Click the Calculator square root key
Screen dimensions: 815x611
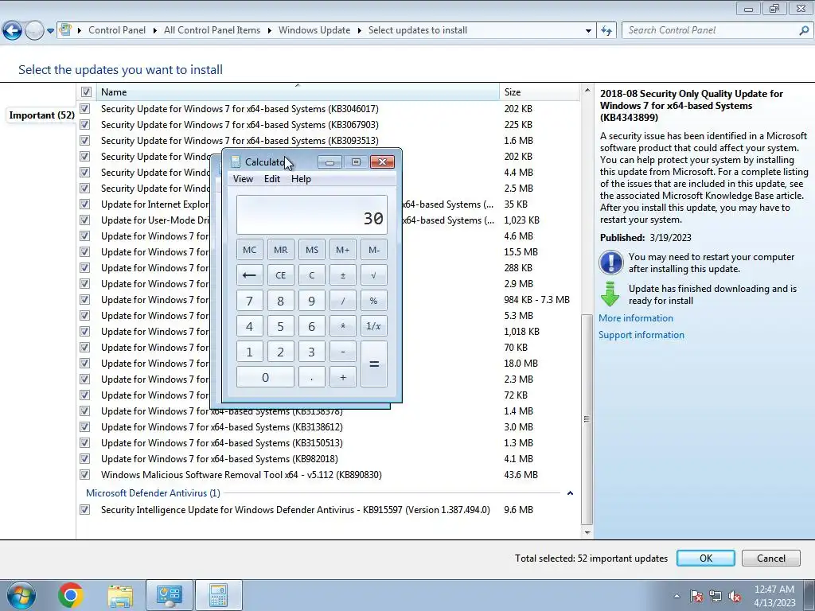(374, 275)
